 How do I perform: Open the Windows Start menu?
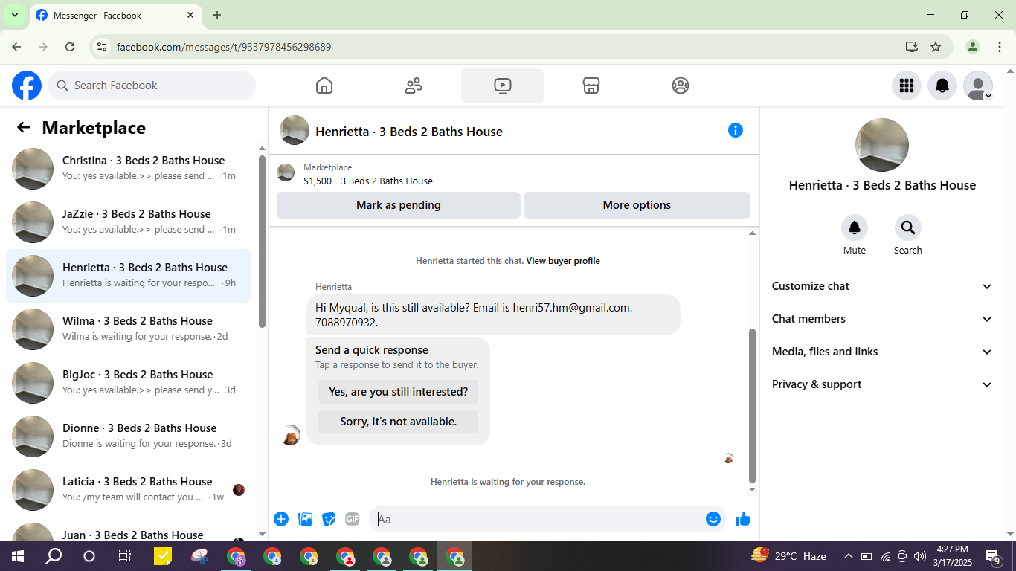pyautogui.click(x=17, y=556)
